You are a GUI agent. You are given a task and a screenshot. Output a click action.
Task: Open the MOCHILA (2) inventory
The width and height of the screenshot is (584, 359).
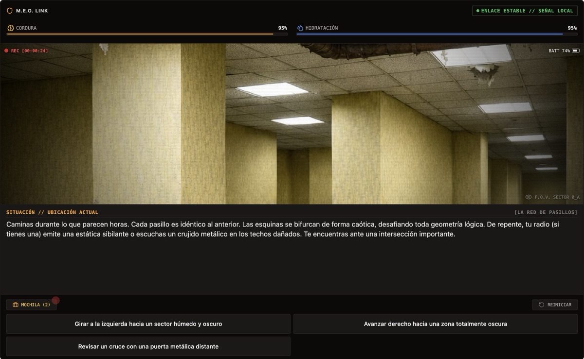click(32, 305)
